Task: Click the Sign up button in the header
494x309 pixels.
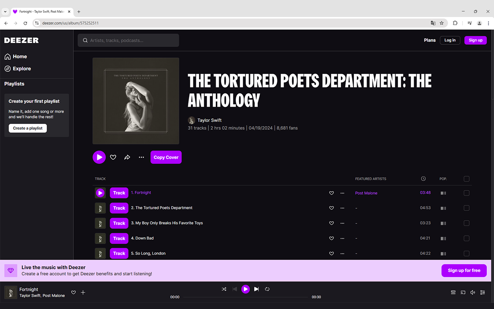Action: (x=475, y=40)
